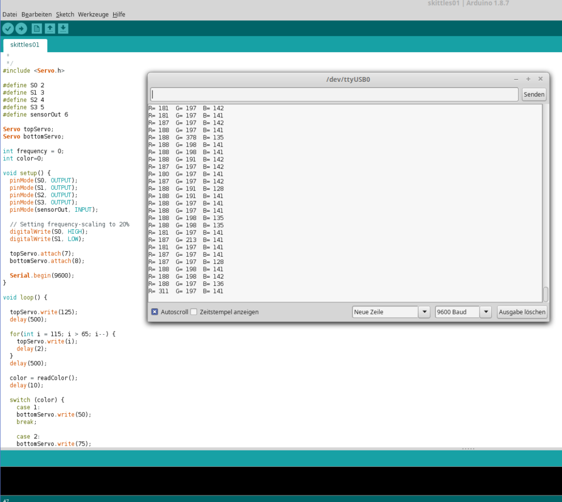Minimize the serial monitor window
The image size is (562, 502).
click(516, 79)
